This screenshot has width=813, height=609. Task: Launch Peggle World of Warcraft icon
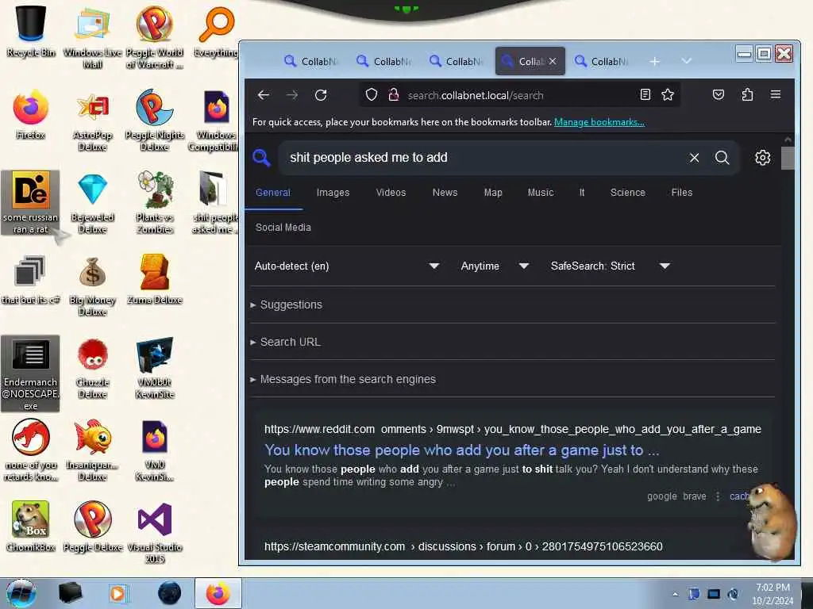tap(155, 36)
